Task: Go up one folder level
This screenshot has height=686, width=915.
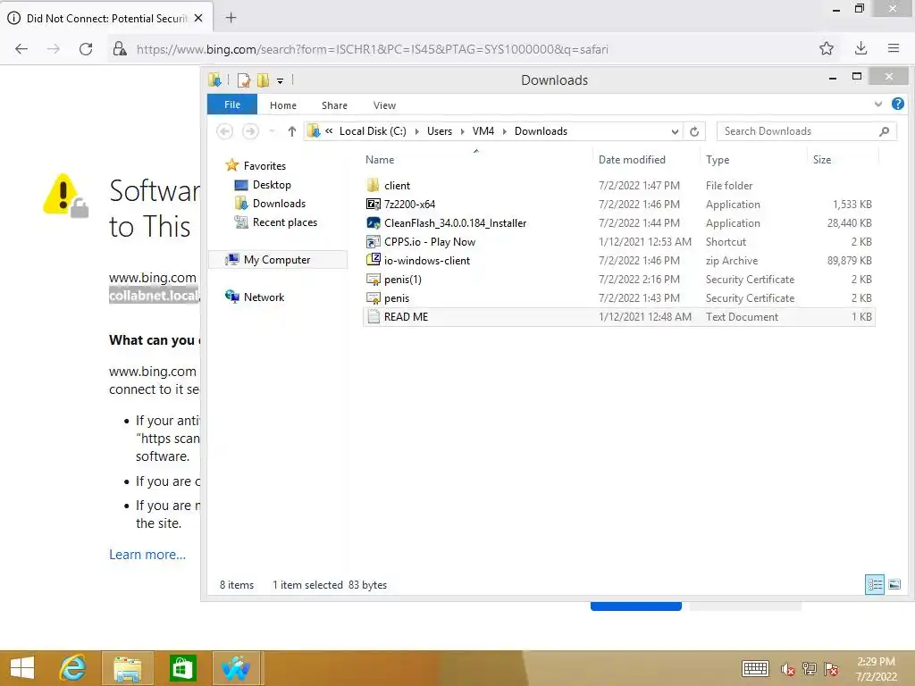Action: pyautogui.click(x=292, y=131)
